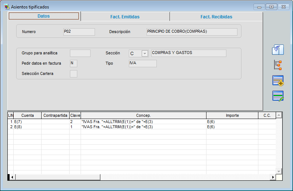The image size is (293, 191).
Task: Click the vertical scrollbar down arrow
Action: coord(279,171)
